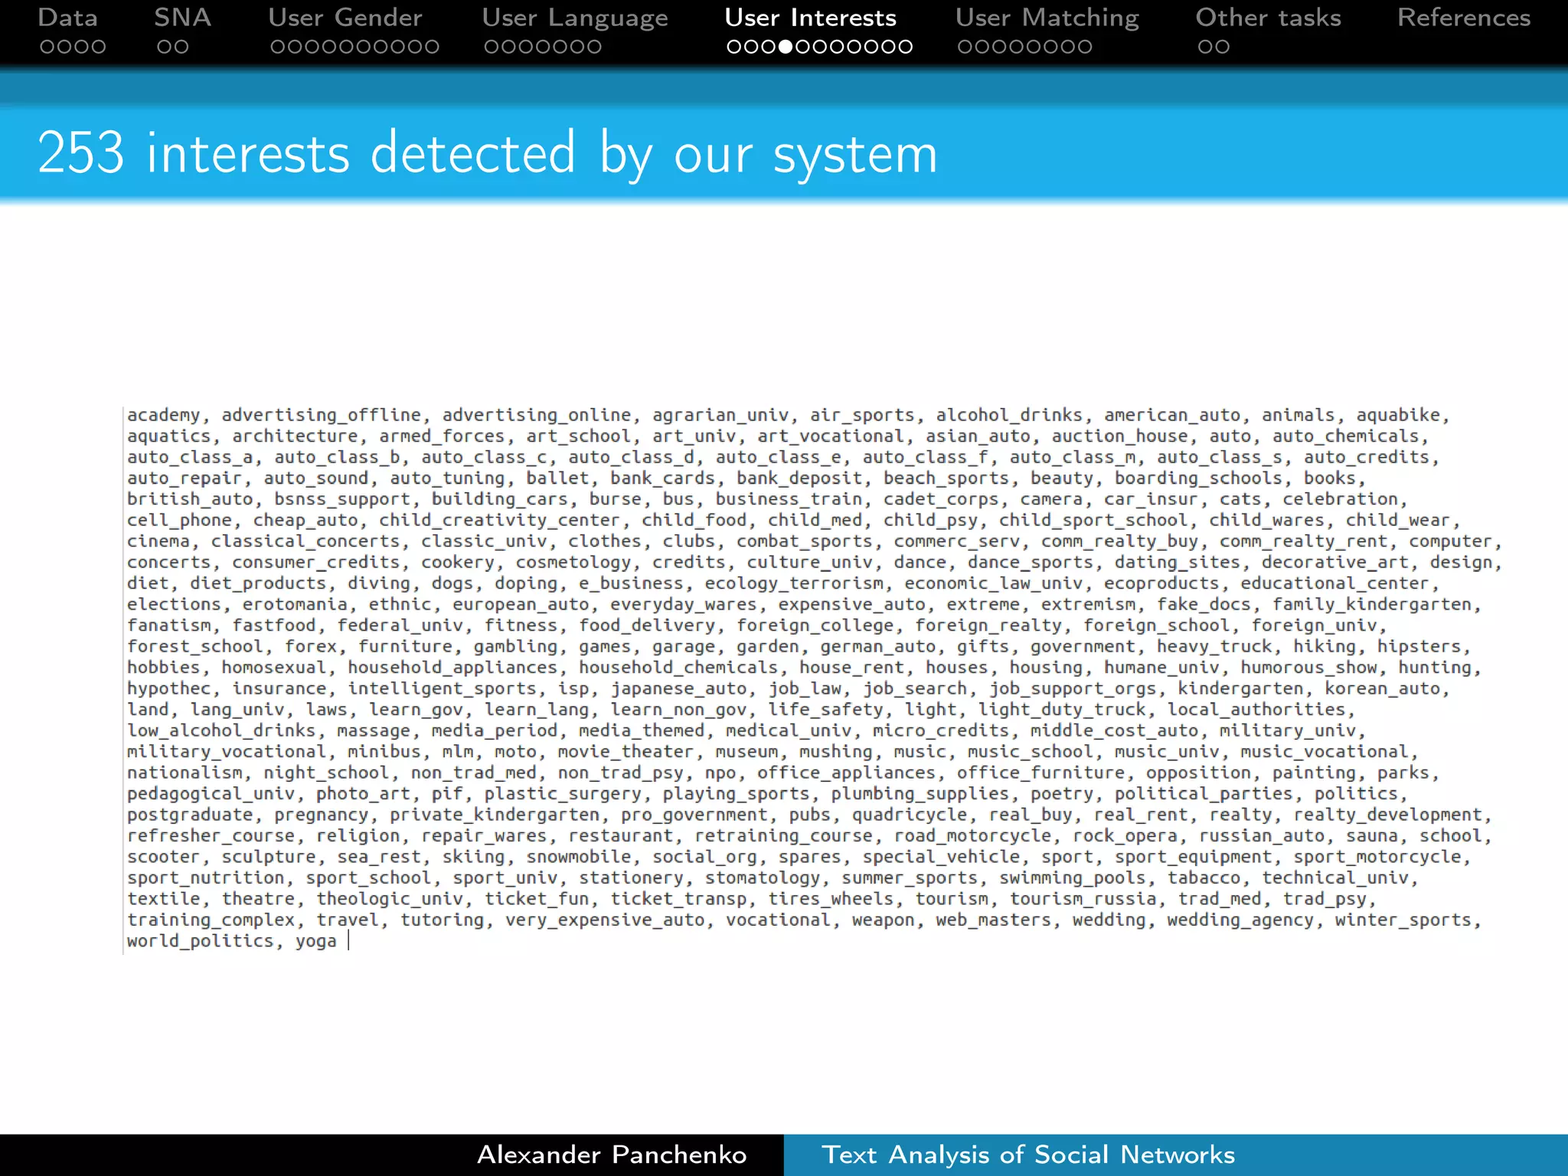Click first slide dot under User Gender
The width and height of the screenshot is (1568, 1176).
[278, 47]
